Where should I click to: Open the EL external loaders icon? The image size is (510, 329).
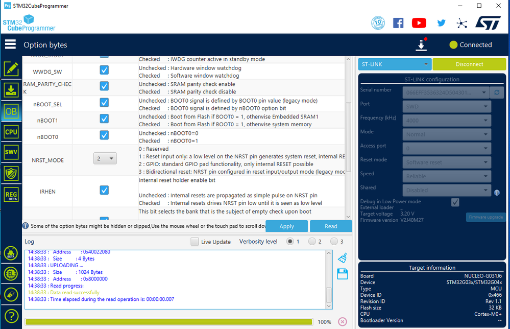click(x=11, y=274)
